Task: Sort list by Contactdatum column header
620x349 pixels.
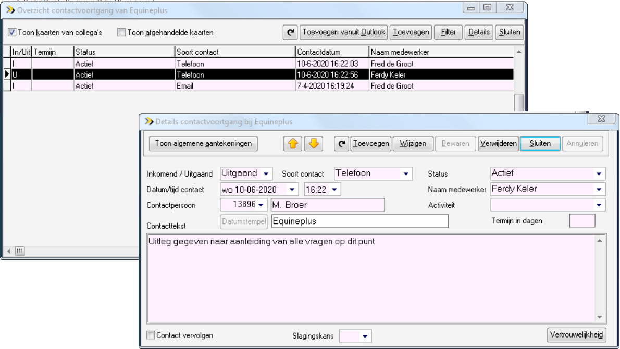Action: point(332,52)
